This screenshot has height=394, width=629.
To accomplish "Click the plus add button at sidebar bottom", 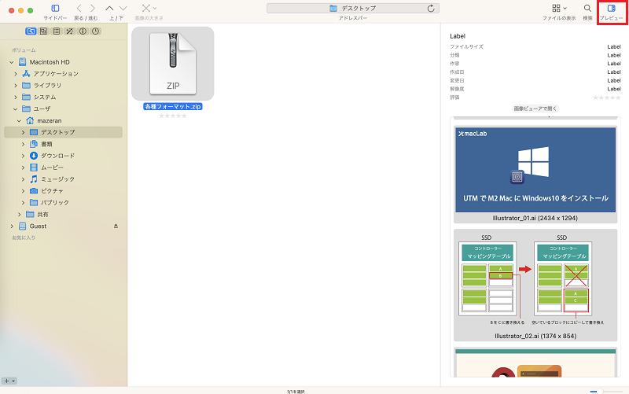I will [6, 381].
